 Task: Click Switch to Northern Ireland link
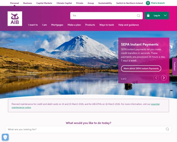click(130, 3)
